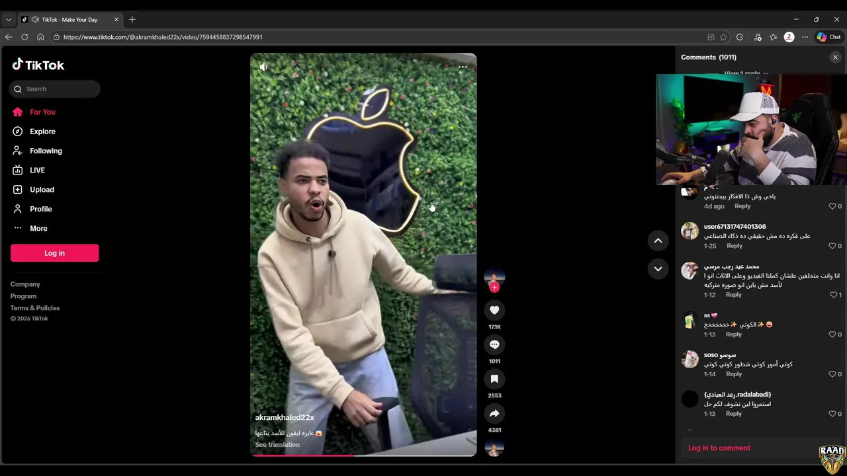Click the red Log in button
The image size is (847, 476).
(54, 253)
